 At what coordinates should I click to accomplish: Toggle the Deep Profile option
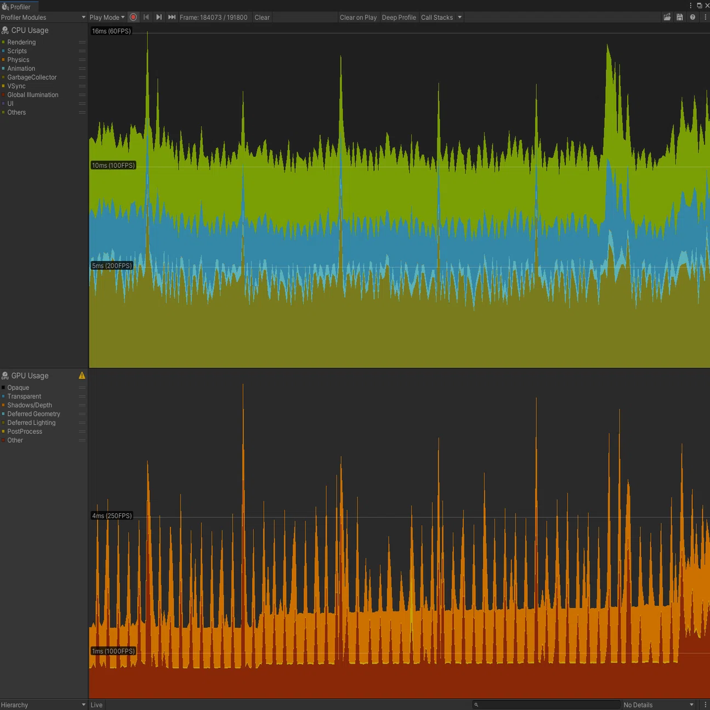pos(399,18)
